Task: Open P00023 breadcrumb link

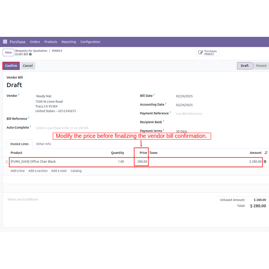Action: [x=57, y=51]
